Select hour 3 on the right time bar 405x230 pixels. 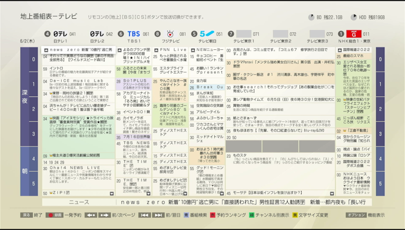[380, 134]
